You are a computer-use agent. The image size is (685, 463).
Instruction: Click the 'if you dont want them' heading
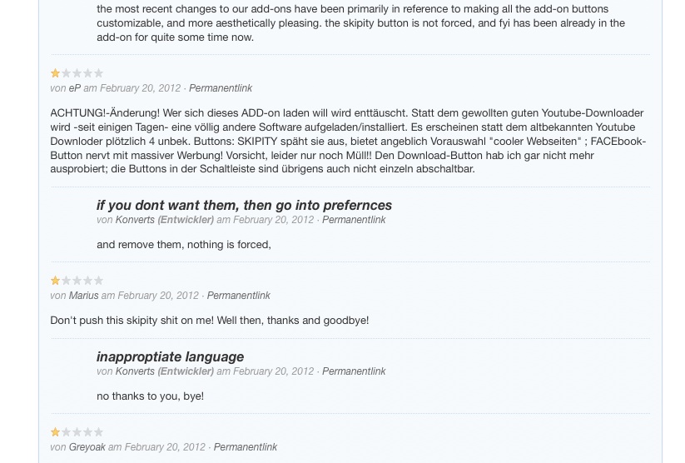pyautogui.click(x=244, y=205)
